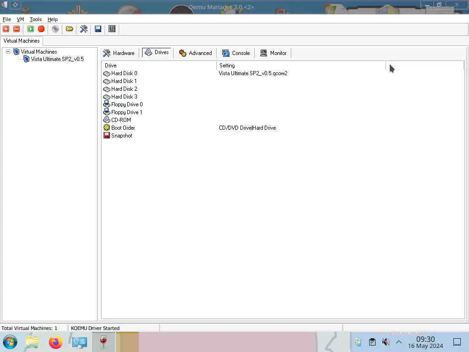This screenshot has width=469, height=352.
Task: Click the blue floppy save icon
Action: (x=98, y=29)
